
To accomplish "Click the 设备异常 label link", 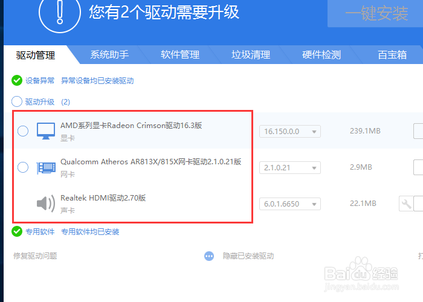I will click(x=40, y=80).
